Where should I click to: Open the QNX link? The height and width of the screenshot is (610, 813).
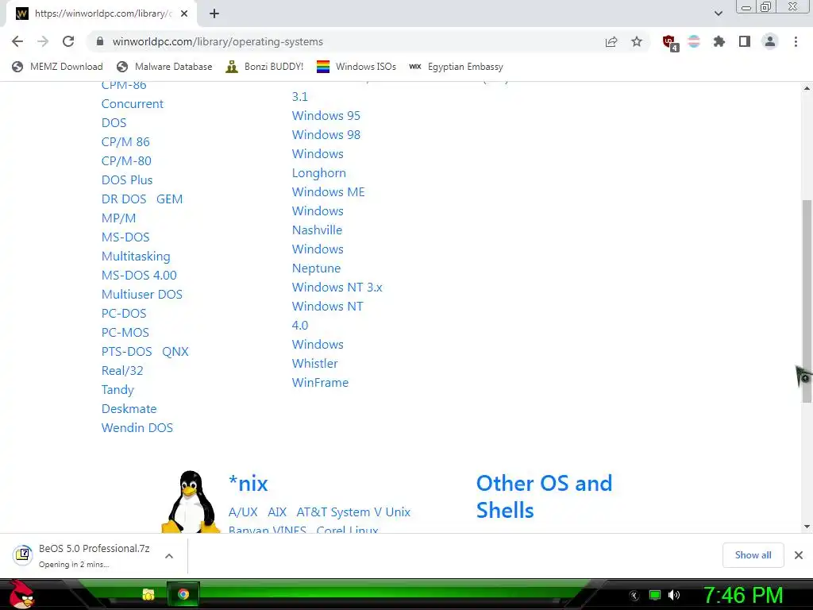pos(175,352)
